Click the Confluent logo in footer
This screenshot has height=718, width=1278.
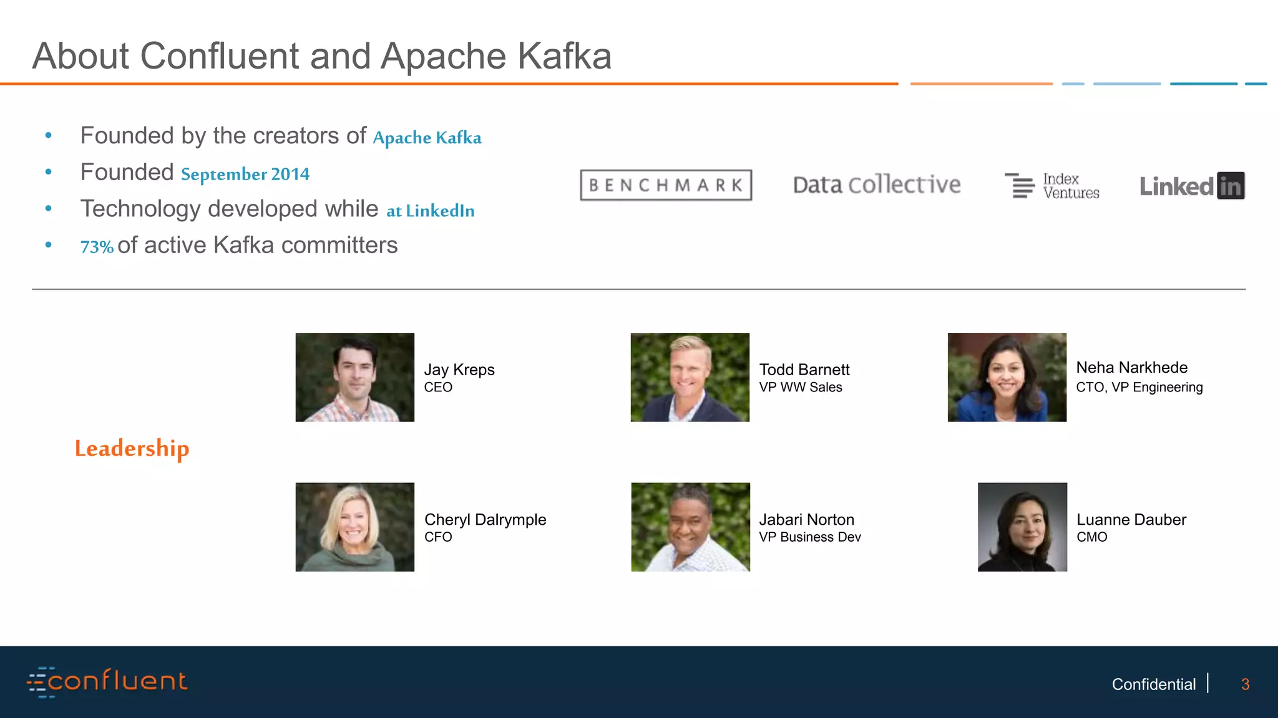point(107,681)
